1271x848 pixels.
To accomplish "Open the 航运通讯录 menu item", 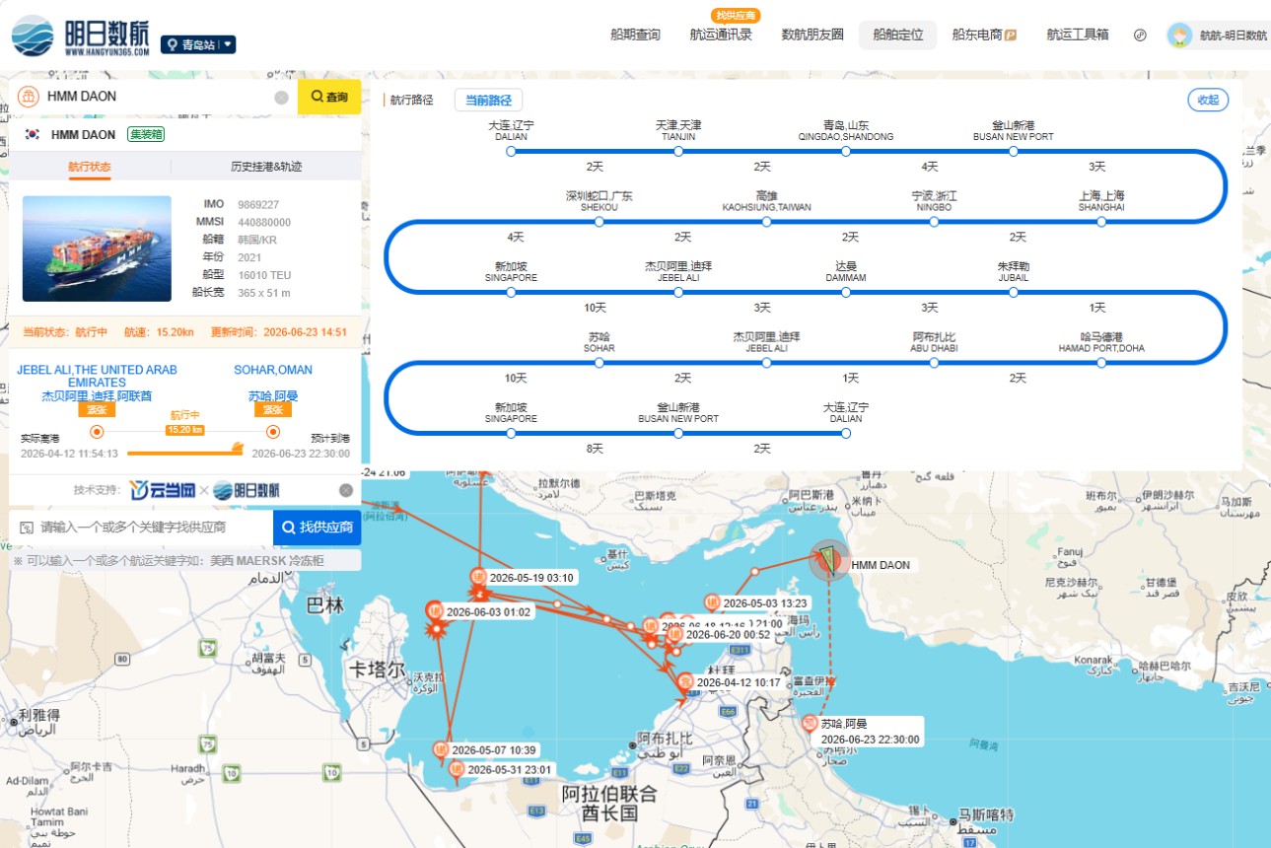I will point(721,35).
